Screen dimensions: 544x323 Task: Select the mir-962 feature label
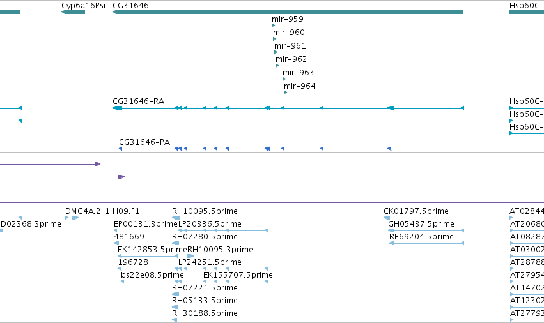click(x=291, y=59)
